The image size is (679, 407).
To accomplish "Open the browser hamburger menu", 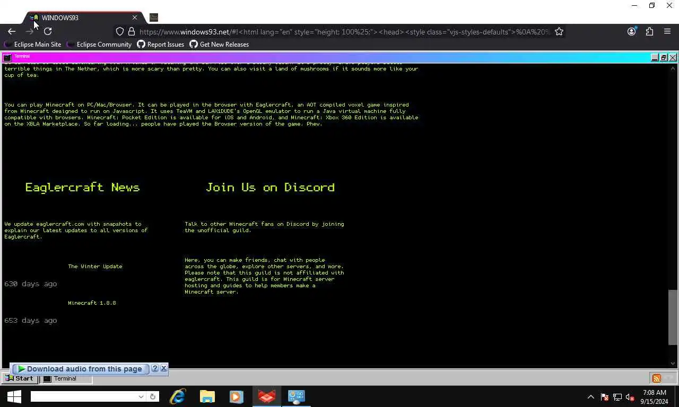I will pyautogui.click(x=667, y=32).
